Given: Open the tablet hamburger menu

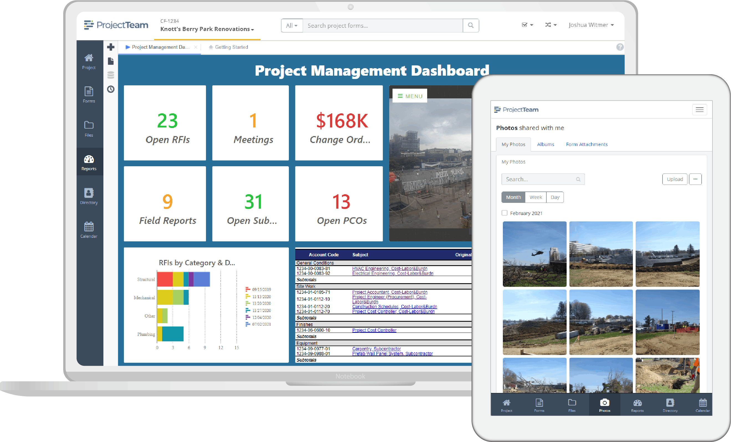Looking at the screenshot, I should click(699, 110).
